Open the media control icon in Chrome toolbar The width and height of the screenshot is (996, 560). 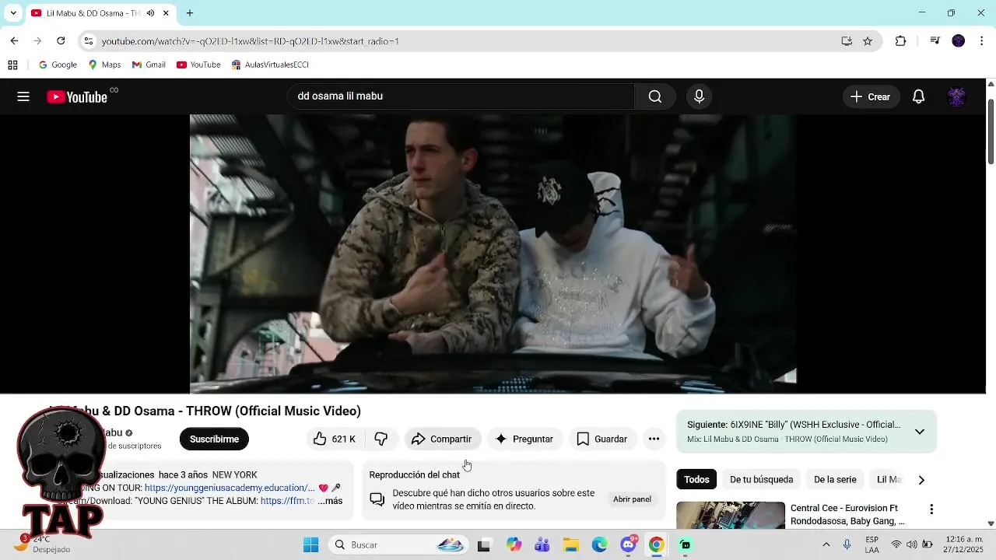coord(935,41)
